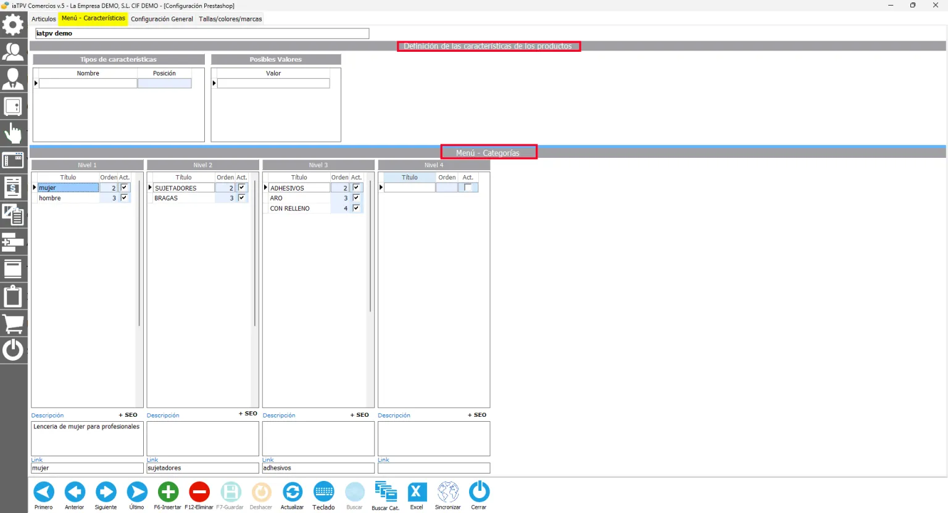
Task: Click the description box with Lenceria text
Action: pyautogui.click(x=87, y=438)
